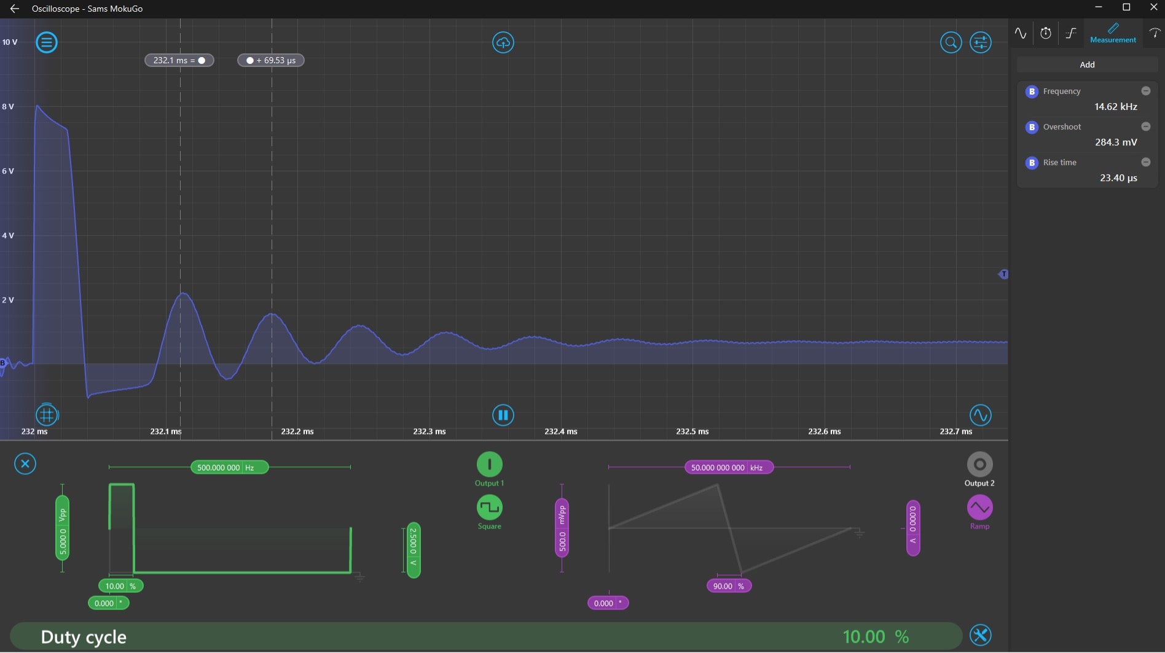The height and width of the screenshot is (653, 1165).
Task: Go back using the back arrow
Action: pyautogui.click(x=15, y=9)
